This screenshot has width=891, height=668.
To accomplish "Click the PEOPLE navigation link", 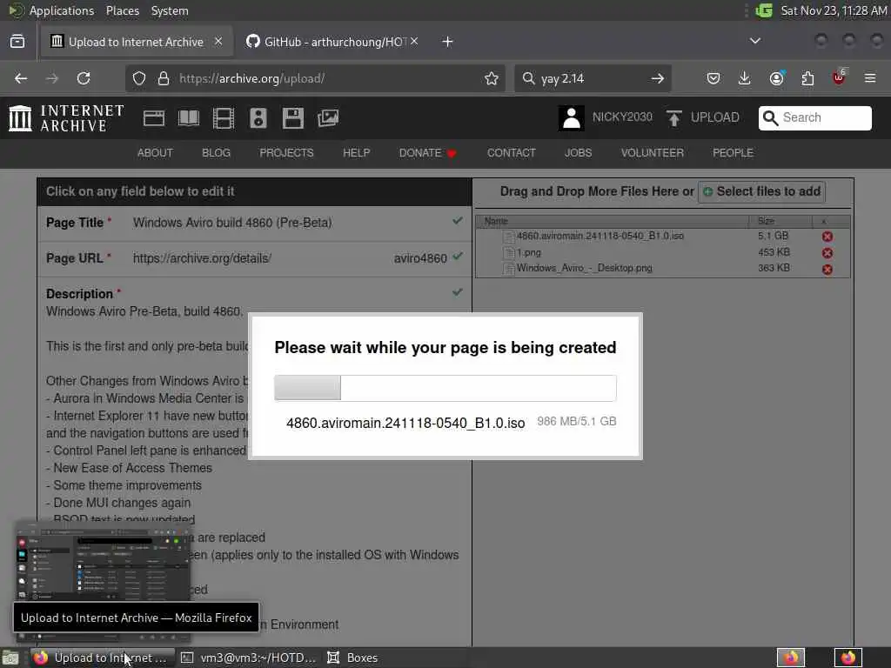I will coord(733,153).
